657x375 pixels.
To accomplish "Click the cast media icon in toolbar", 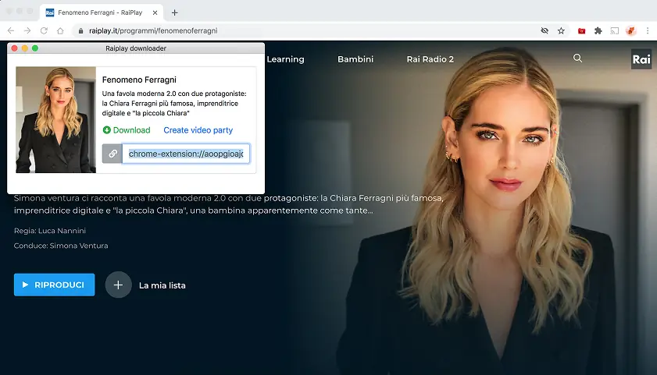I will tap(615, 30).
